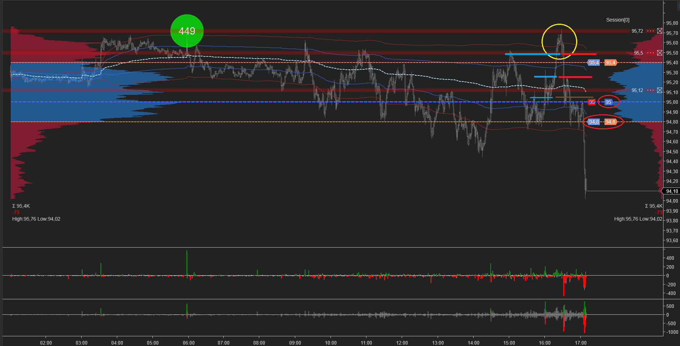Click the 02:00 time axis label

[x=46, y=343]
